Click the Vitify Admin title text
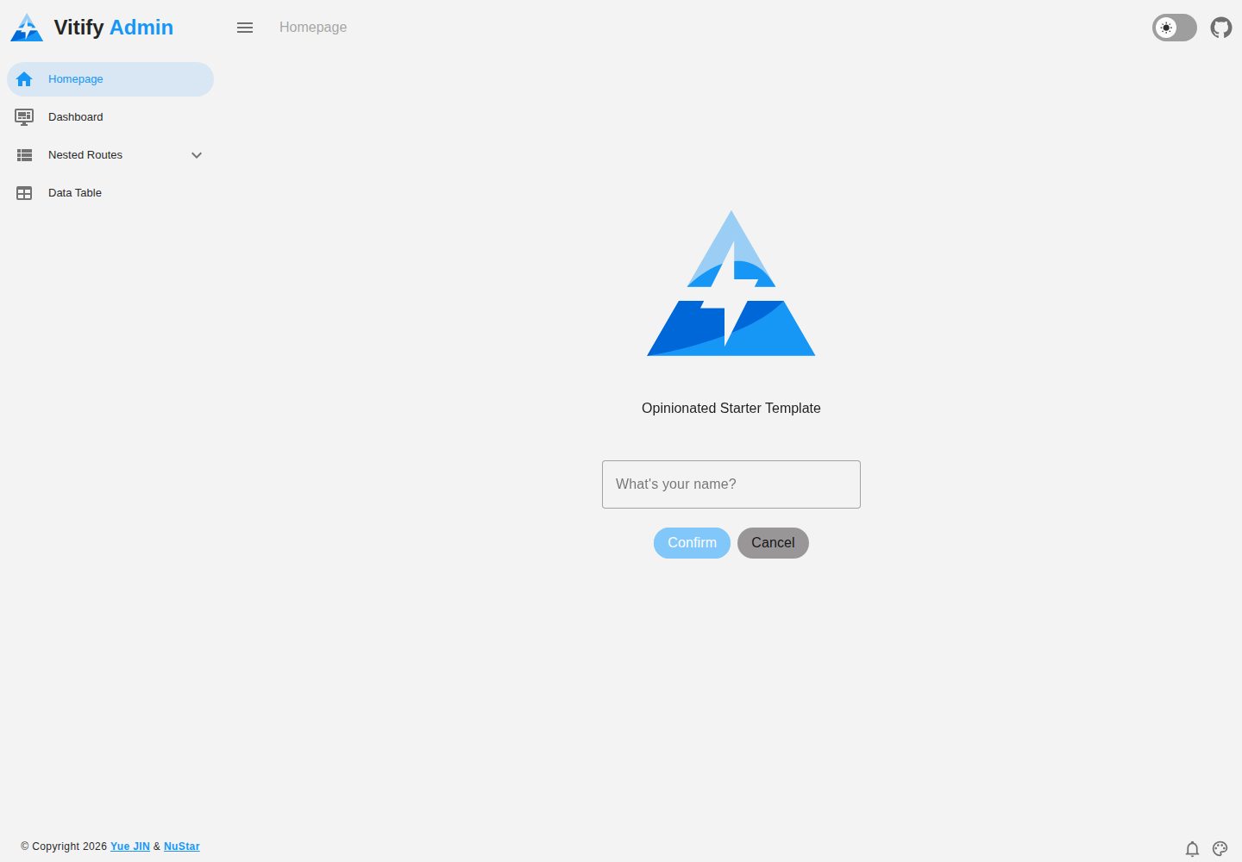Viewport: 1242px width, 862px height. [x=114, y=28]
